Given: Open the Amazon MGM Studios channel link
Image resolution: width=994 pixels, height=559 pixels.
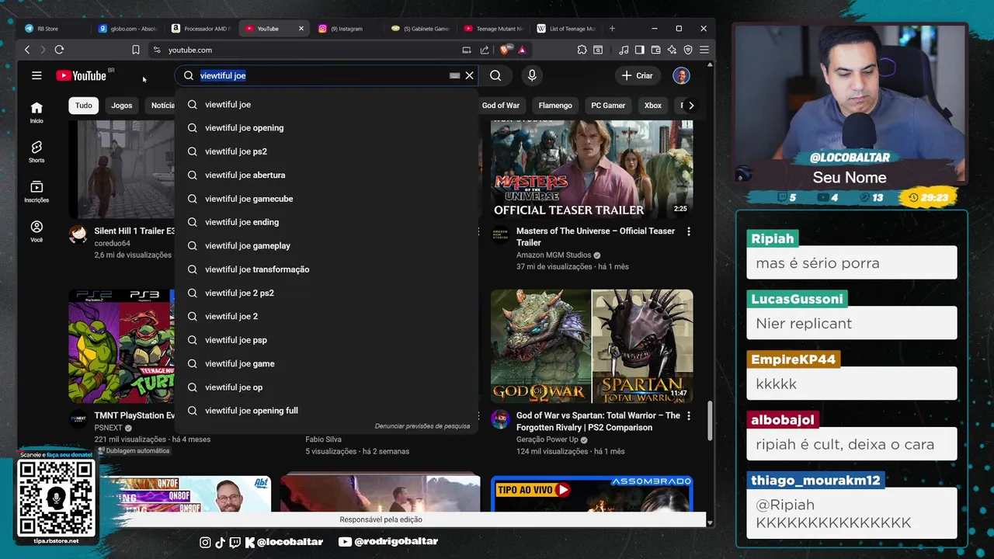Looking at the screenshot, I should (554, 255).
